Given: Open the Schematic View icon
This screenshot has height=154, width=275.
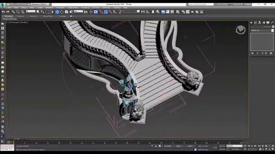Looking at the screenshot, I should (172, 12).
